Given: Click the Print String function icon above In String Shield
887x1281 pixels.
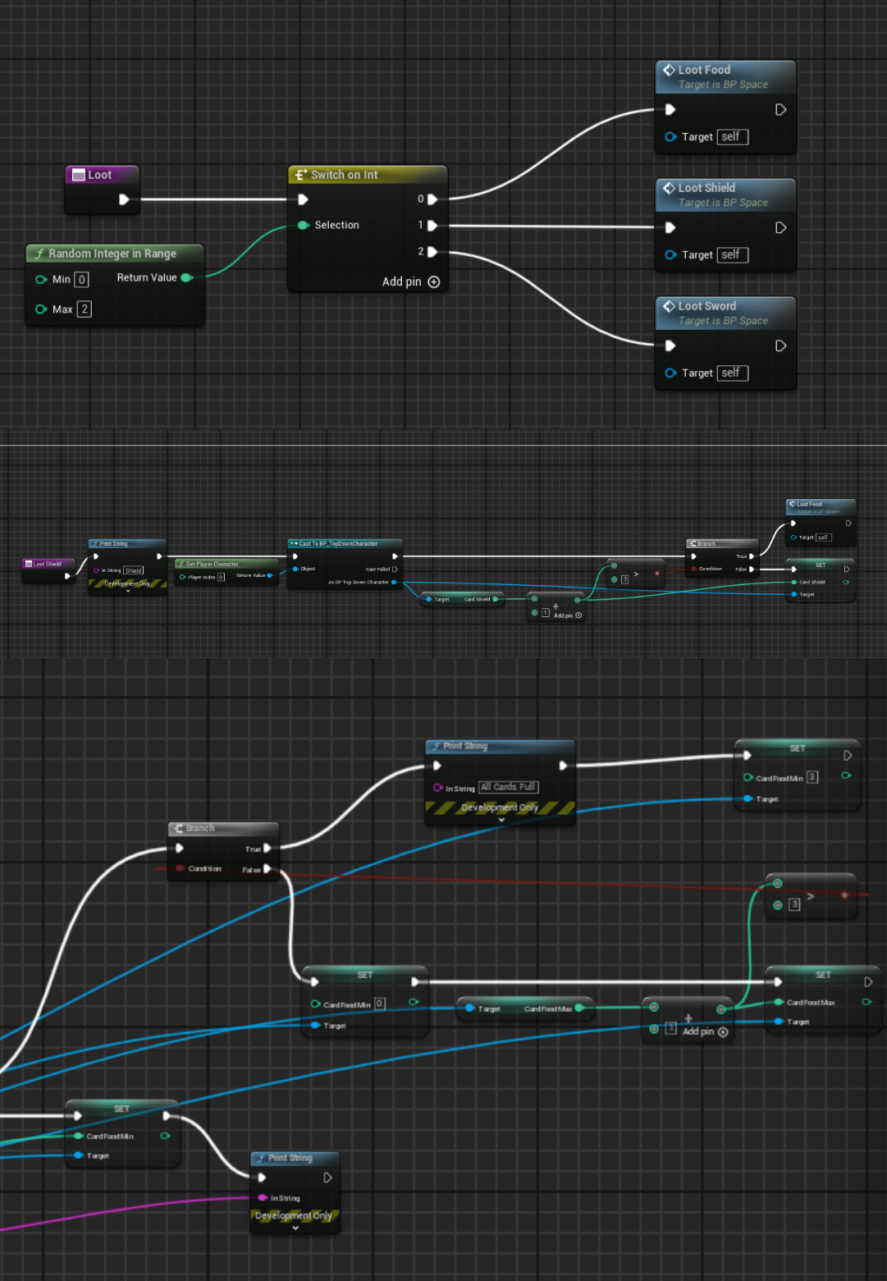Looking at the screenshot, I should [x=96, y=543].
